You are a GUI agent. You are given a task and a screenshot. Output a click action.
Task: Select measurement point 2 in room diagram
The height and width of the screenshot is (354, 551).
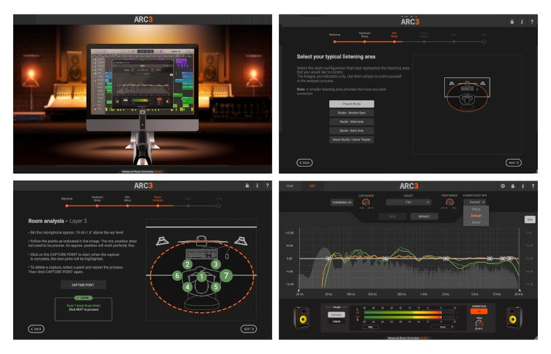187,264
